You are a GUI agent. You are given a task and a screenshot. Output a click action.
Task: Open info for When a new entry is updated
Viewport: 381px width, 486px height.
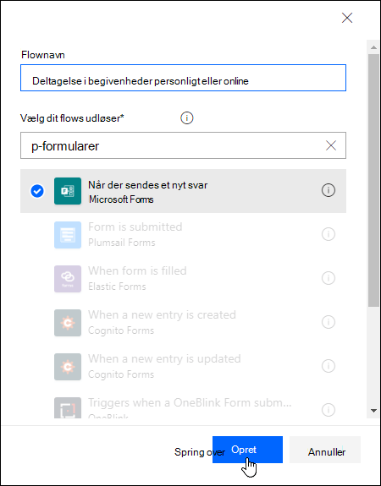[x=329, y=366]
